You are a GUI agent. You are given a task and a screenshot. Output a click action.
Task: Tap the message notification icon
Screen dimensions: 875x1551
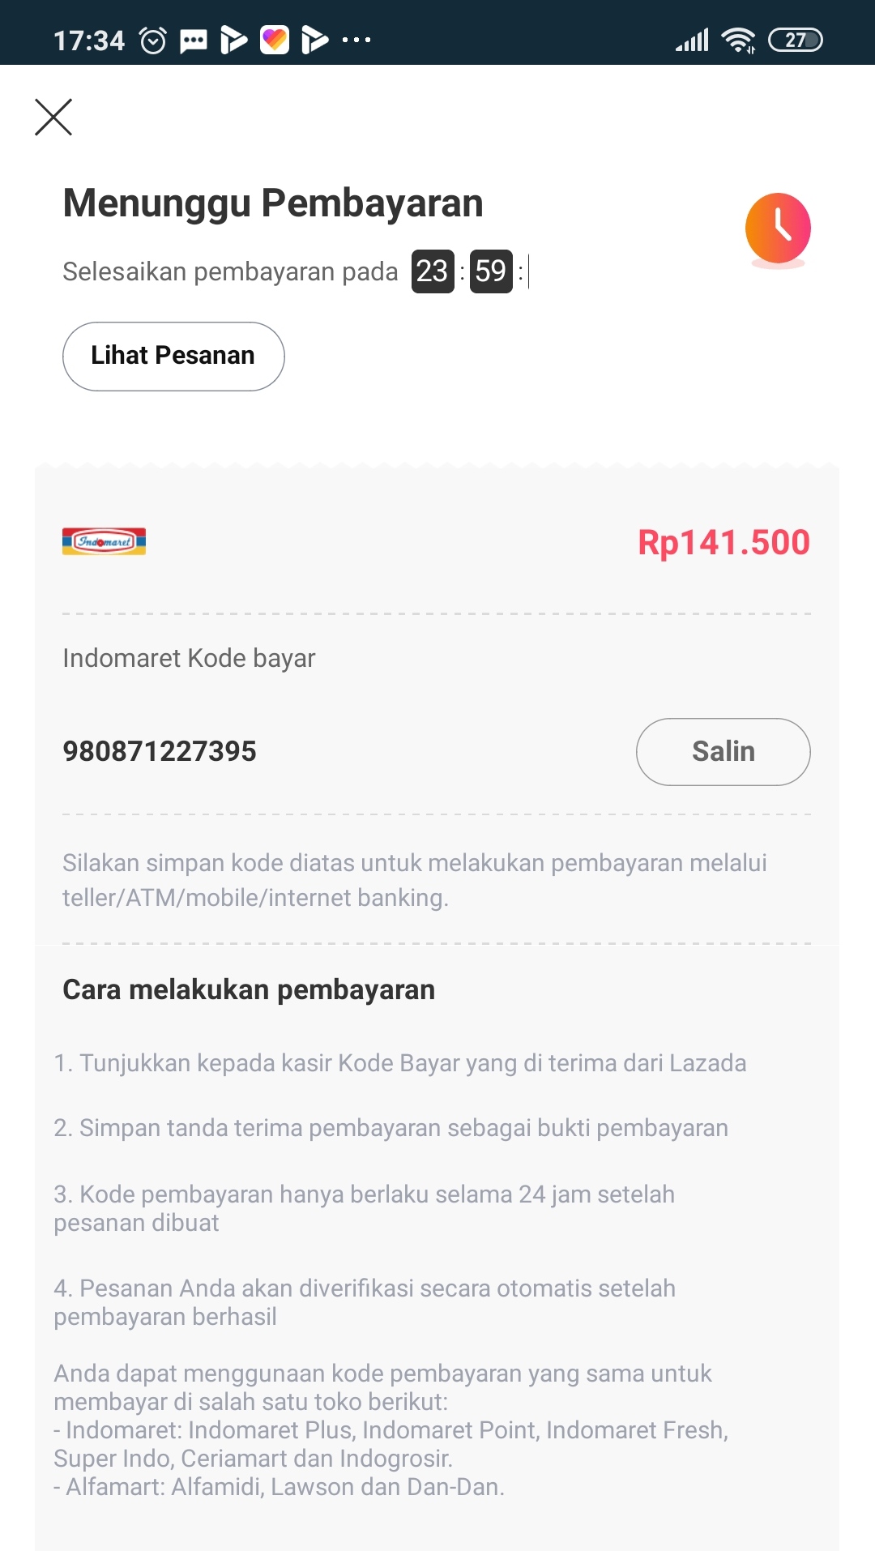tap(193, 40)
